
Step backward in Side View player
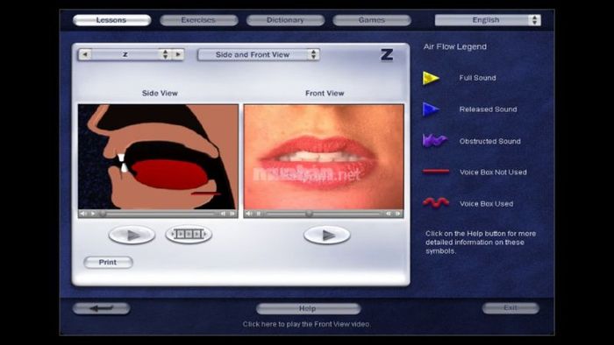(x=223, y=214)
